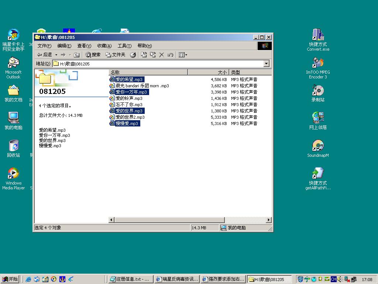
Task: Open the Recycle Bin desktop icon
Action: point(14,146)
